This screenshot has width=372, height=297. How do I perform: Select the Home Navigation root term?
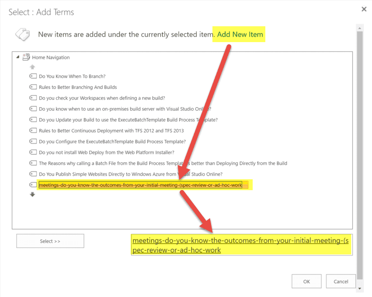click(51, 57)
